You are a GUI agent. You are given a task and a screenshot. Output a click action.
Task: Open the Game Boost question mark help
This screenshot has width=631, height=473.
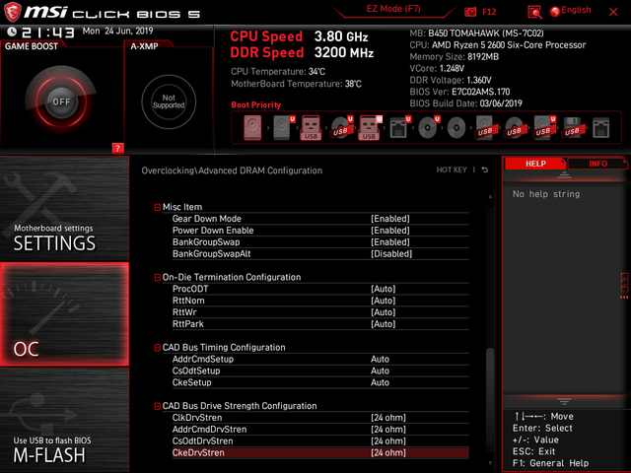tap(117, 148)
